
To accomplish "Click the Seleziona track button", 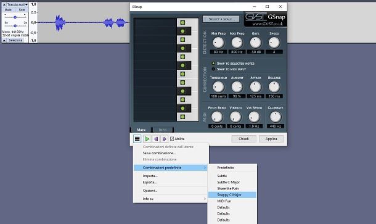I will pyautogui.click(x=15, y=40).
